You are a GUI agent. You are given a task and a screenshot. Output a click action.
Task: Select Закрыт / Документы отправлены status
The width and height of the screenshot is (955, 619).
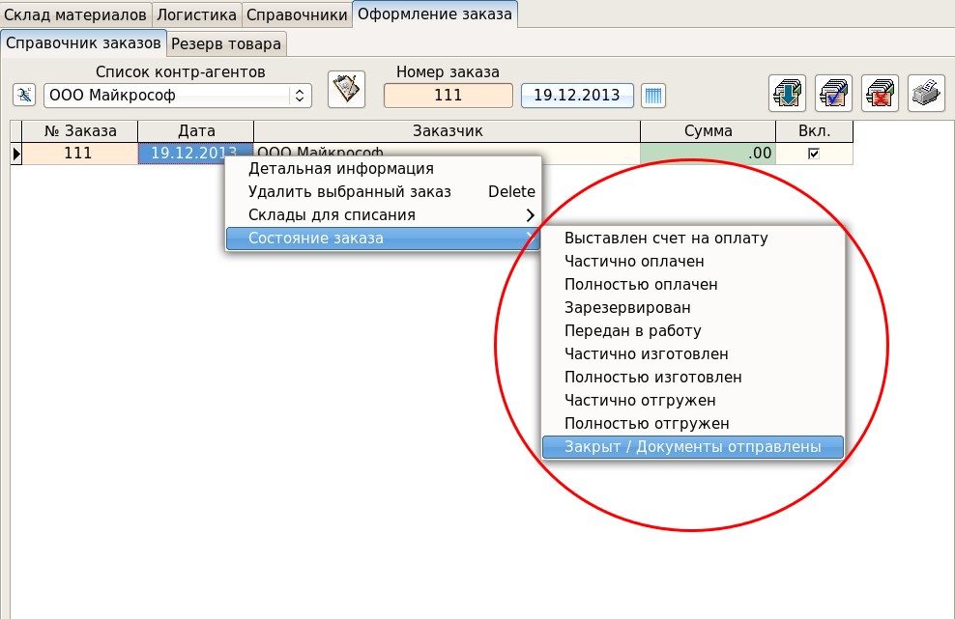tap(693, 447)
